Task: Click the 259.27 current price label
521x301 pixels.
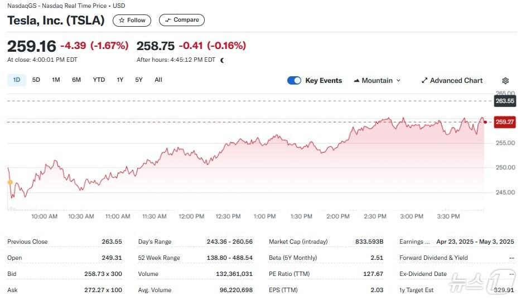Action: pyautogui.click(x=505, y=122)
